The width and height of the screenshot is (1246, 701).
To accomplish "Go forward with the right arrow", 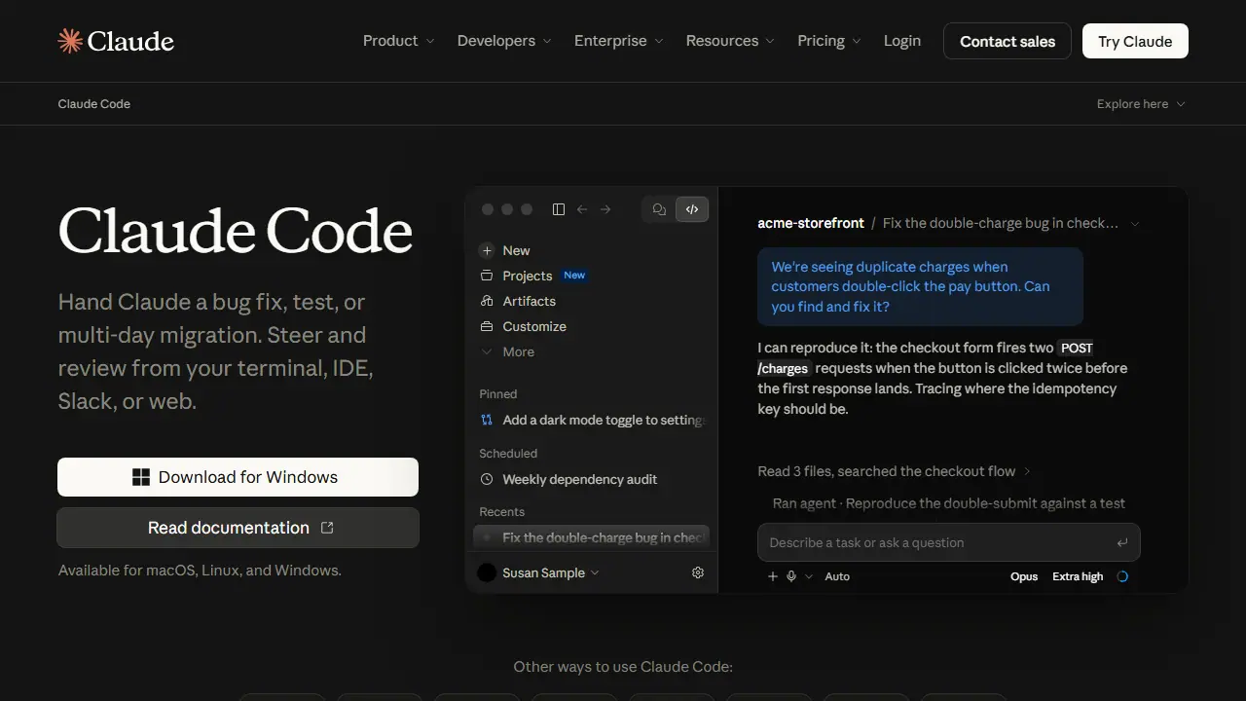I will tap(605, 209).
